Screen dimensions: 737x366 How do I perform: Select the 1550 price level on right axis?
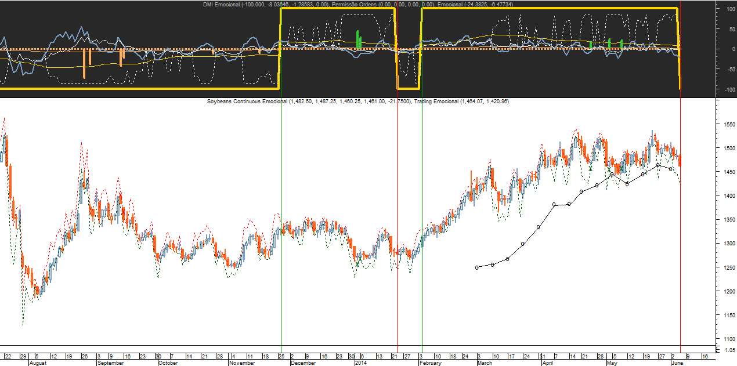click(729, 125)
